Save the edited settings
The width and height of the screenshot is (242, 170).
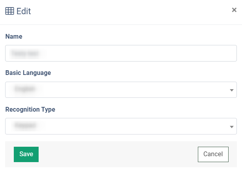click(26, 154)
